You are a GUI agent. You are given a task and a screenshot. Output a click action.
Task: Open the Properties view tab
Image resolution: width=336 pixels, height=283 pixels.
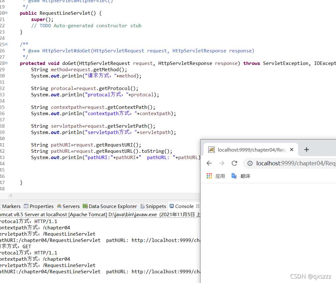(39, 206)
